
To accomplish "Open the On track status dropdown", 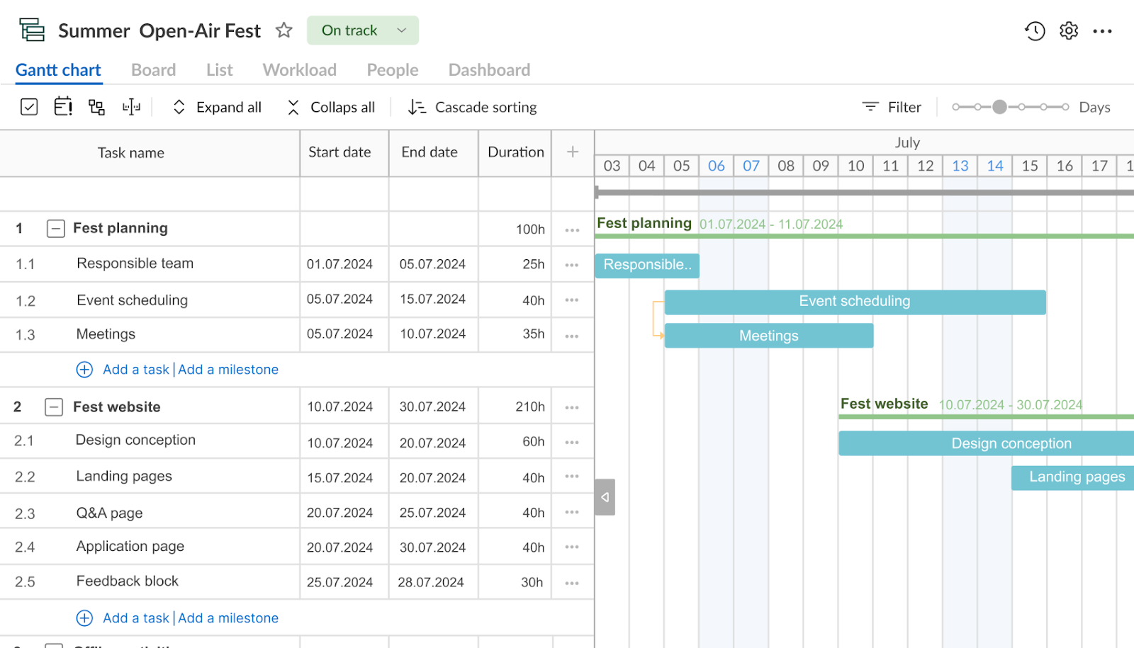I will point(362,30).
